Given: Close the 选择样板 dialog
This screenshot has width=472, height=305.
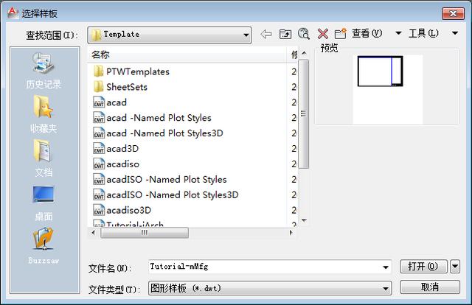Looking at the screenshot, I should coord(453,13).
